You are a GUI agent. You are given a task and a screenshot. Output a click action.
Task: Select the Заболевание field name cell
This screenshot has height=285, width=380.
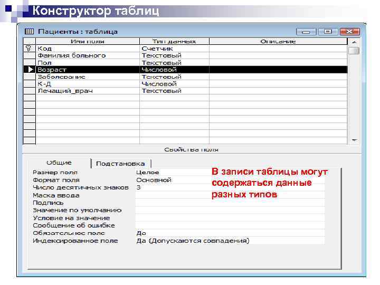(88, 77)
